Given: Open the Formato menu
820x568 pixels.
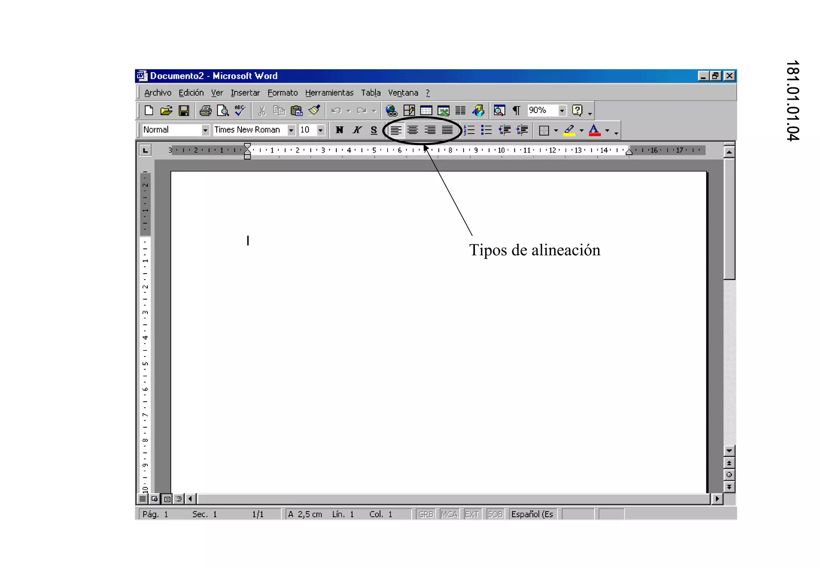Looking at the screenshot, I should (282, 93).
